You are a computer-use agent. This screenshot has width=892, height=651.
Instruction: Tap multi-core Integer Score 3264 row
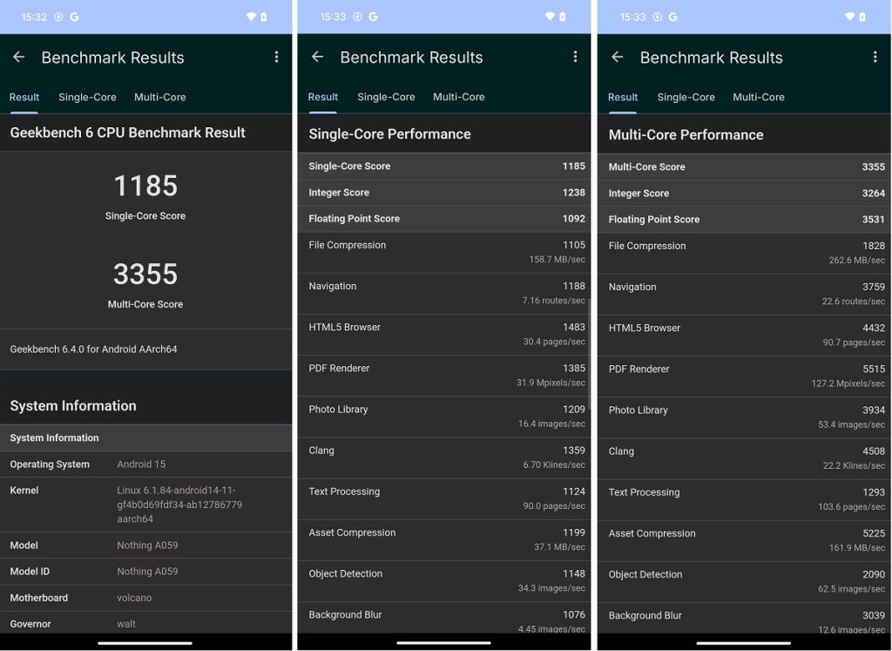tap(744, 193)
